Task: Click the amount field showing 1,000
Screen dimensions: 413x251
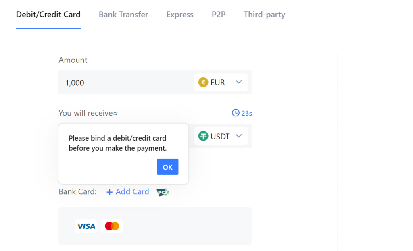Action: pos(121,82)
